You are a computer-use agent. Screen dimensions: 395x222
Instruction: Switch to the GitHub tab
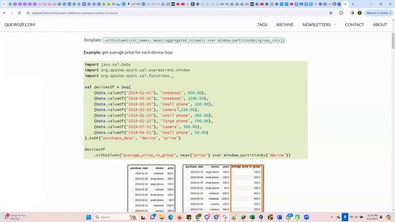[x=335, y=4]
